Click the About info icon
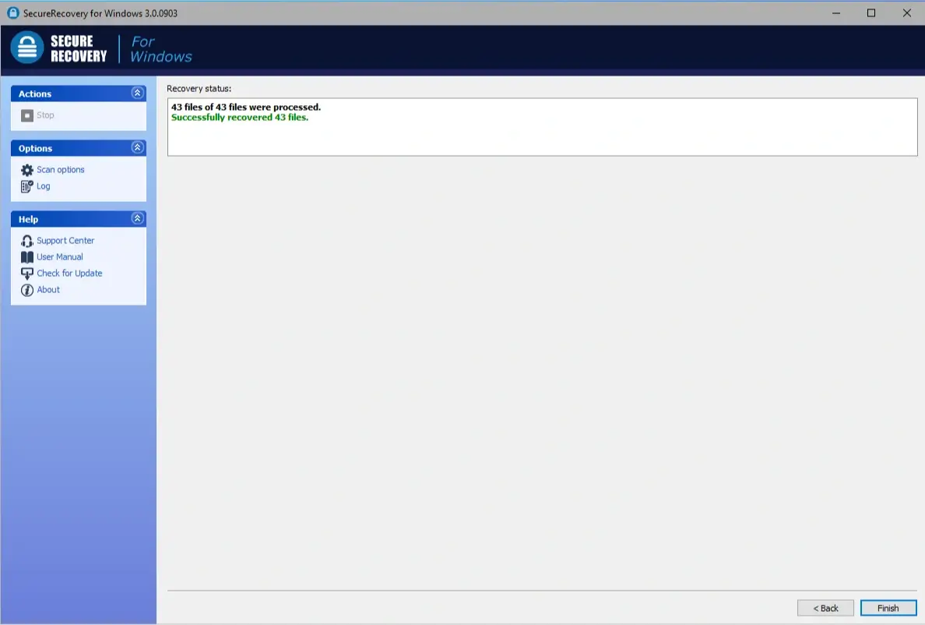The image size is (925, 625). 26,289
